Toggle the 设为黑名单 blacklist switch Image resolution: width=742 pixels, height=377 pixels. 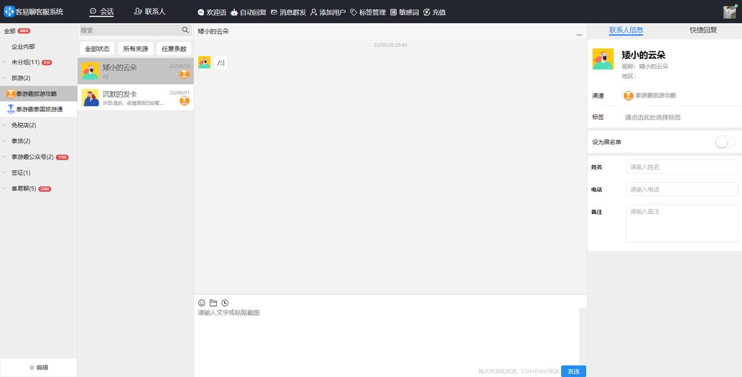[x=724, y=140]
